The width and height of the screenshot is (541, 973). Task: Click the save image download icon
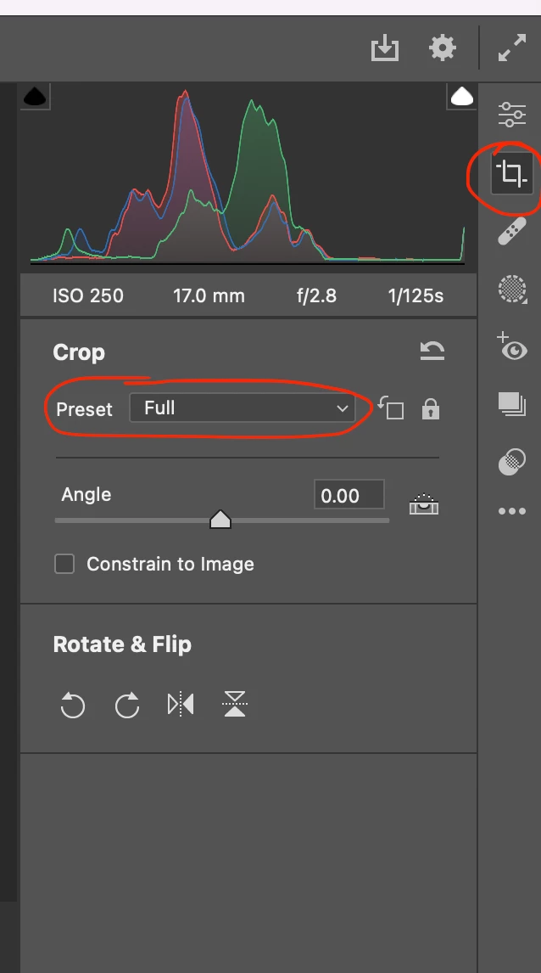(x=385, y=48)
